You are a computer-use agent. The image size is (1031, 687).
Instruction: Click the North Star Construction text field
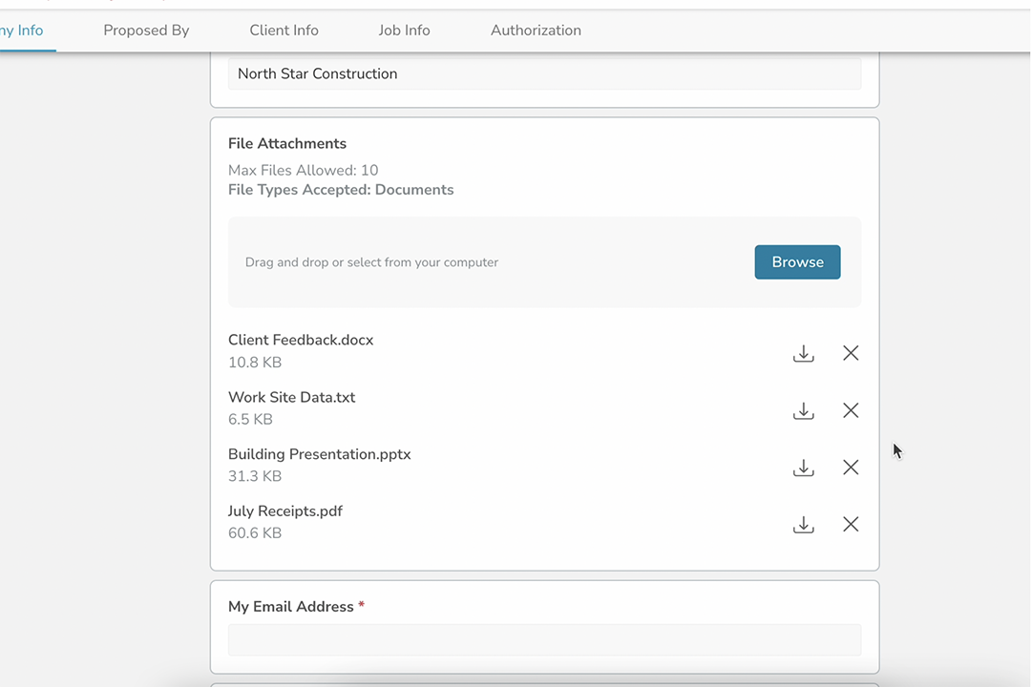coord(544,73)
